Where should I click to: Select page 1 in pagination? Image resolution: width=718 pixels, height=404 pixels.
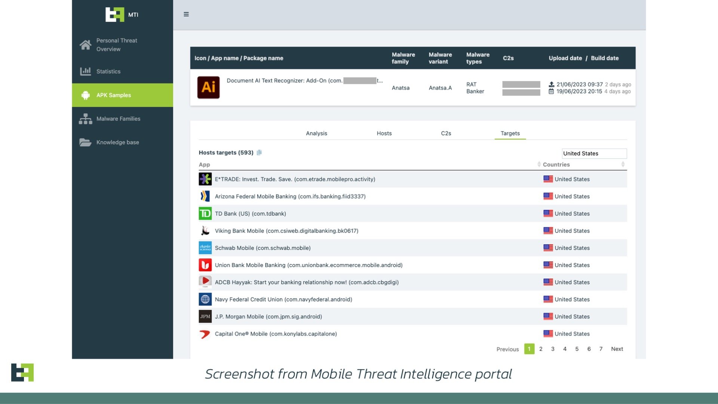coord(529,349)
